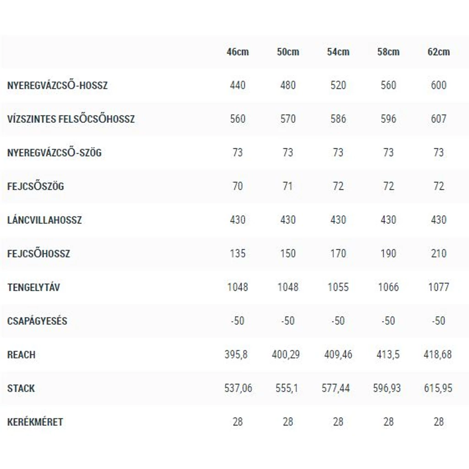
Task: Click the REACH row label
Action: pos(21,354)
